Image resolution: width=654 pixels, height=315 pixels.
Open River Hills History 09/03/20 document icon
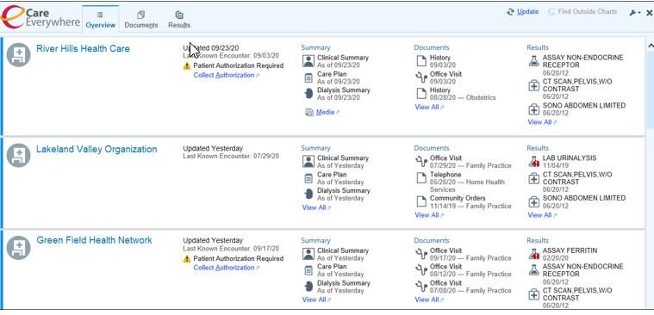click(x=421, y=61)
